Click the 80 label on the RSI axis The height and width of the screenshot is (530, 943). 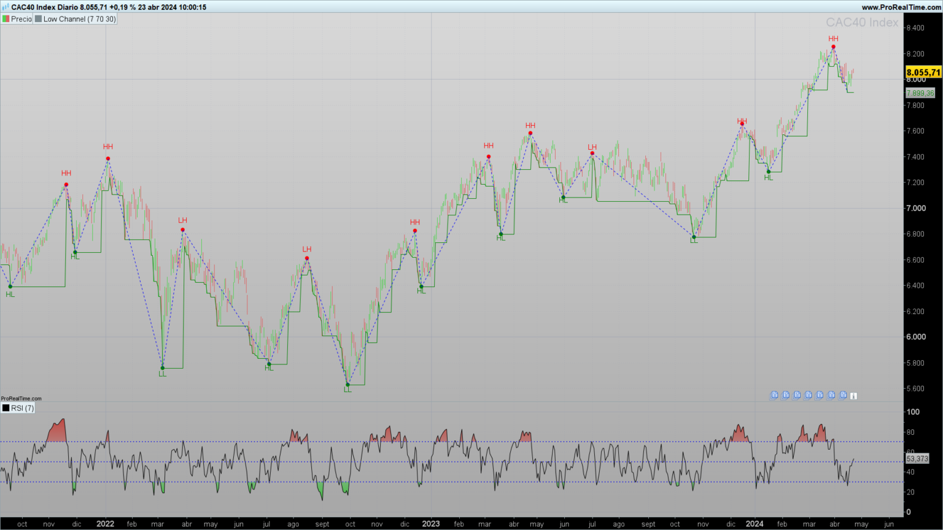911,432
